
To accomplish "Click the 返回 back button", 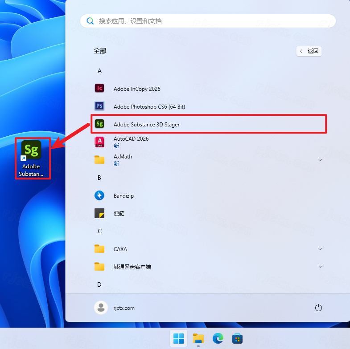I will coord(309,51).
